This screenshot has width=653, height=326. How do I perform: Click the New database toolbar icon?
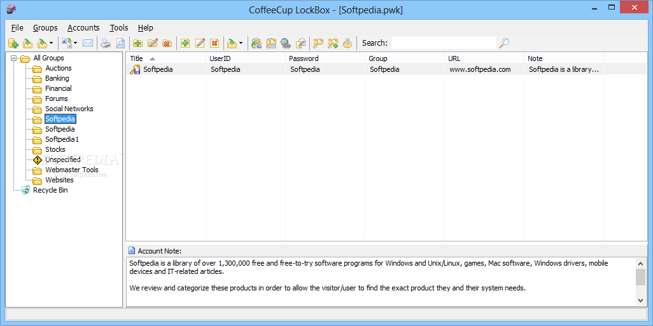point(13,43)
